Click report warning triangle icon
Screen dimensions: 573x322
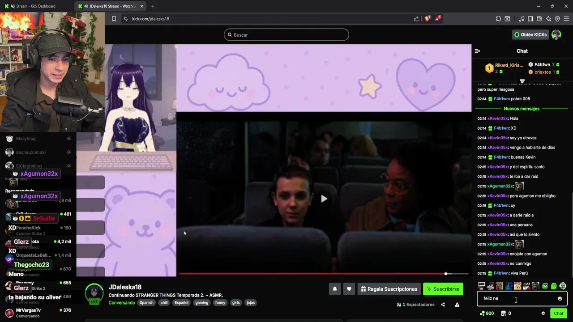pos(457,305)
